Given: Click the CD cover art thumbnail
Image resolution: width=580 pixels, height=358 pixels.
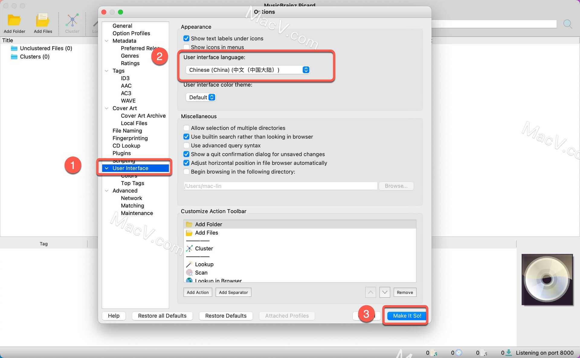Looking at the screenshot, I should pos(547,280).
